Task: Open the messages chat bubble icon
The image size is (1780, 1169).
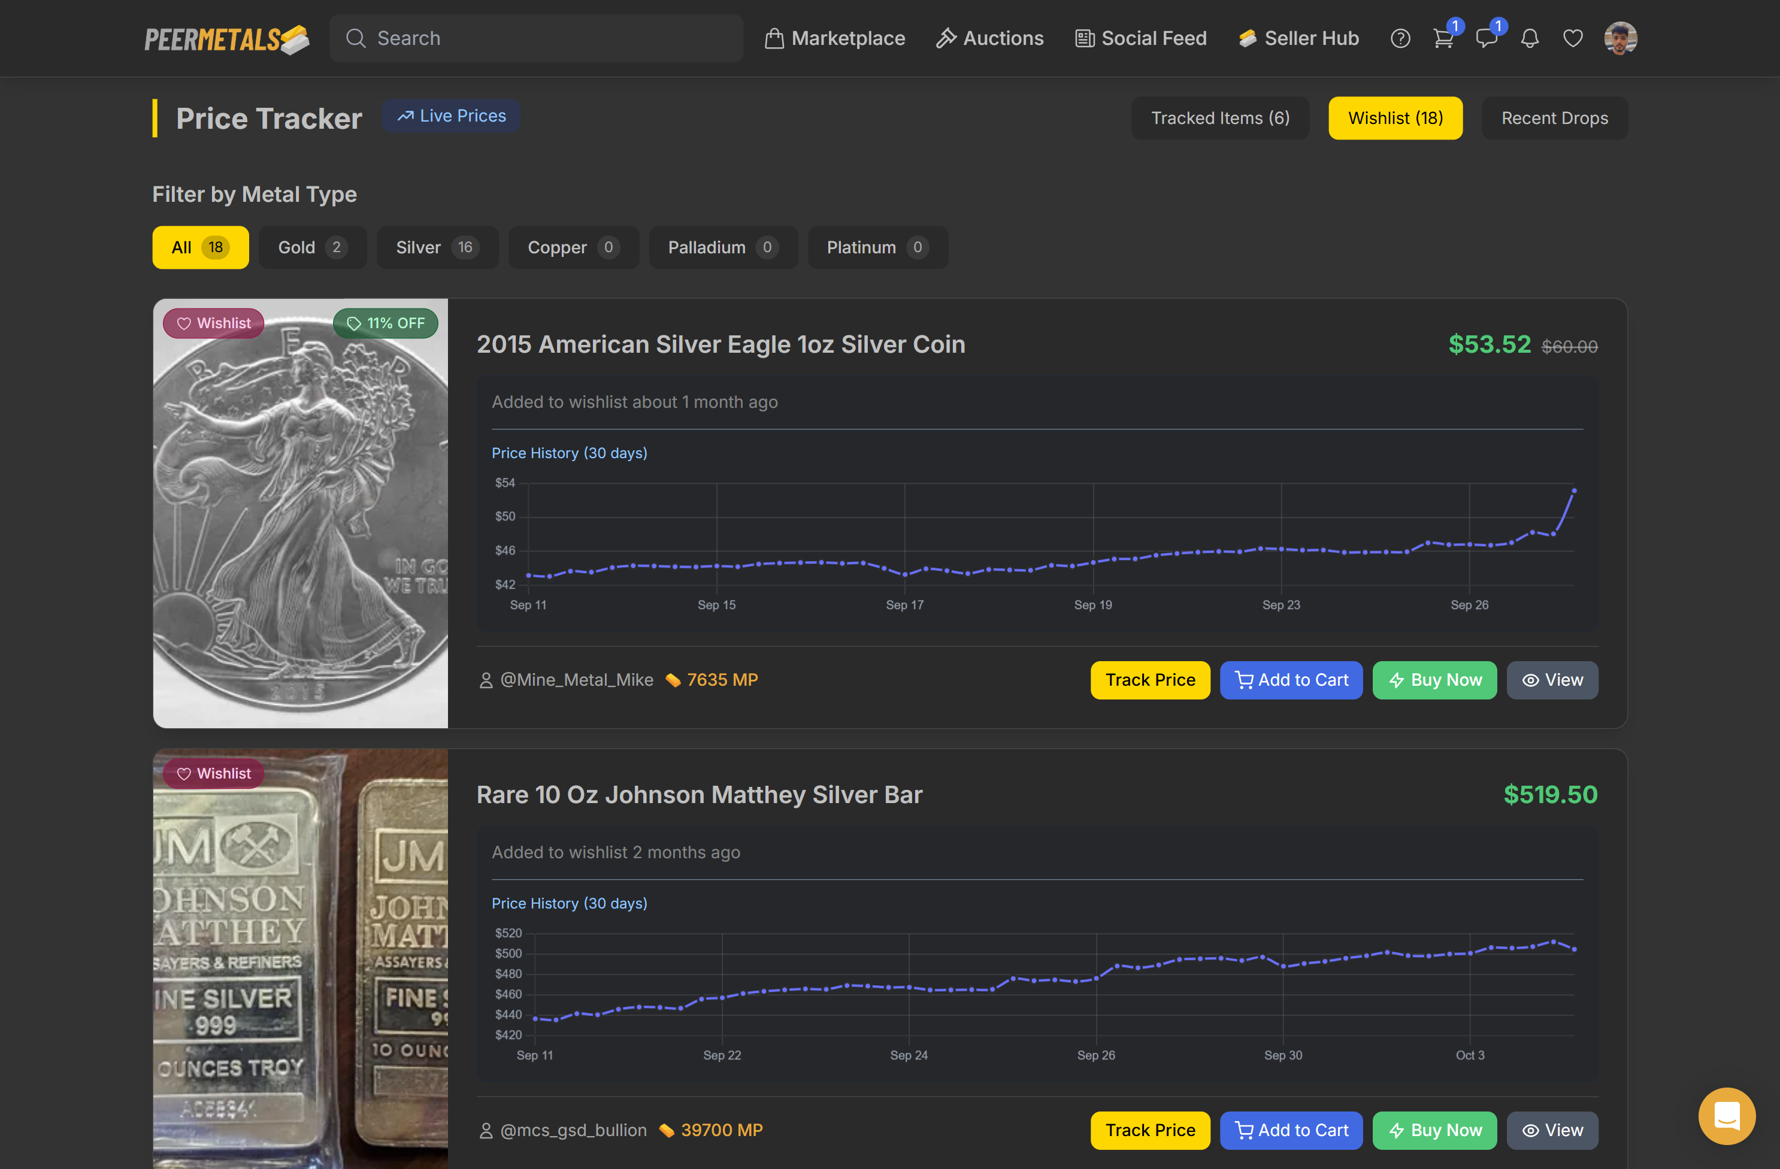Action: [1486, 38]
